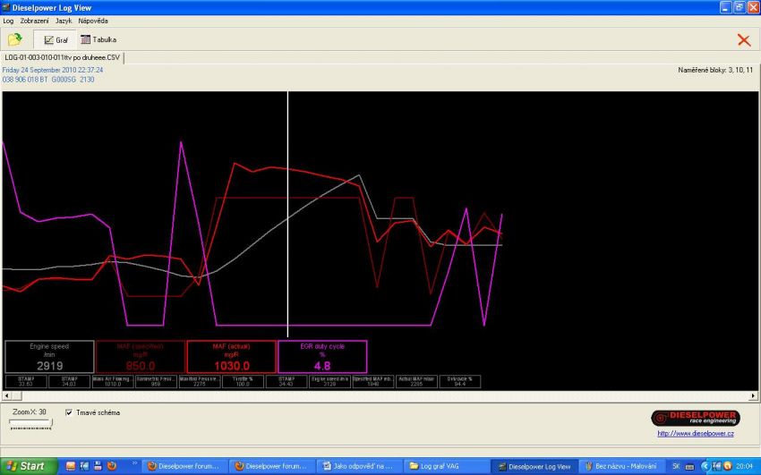The image size is (761, 475).
Task: Toggle the MAF (actual) series box
Action: pyautogui.click(x=230, y=356)
